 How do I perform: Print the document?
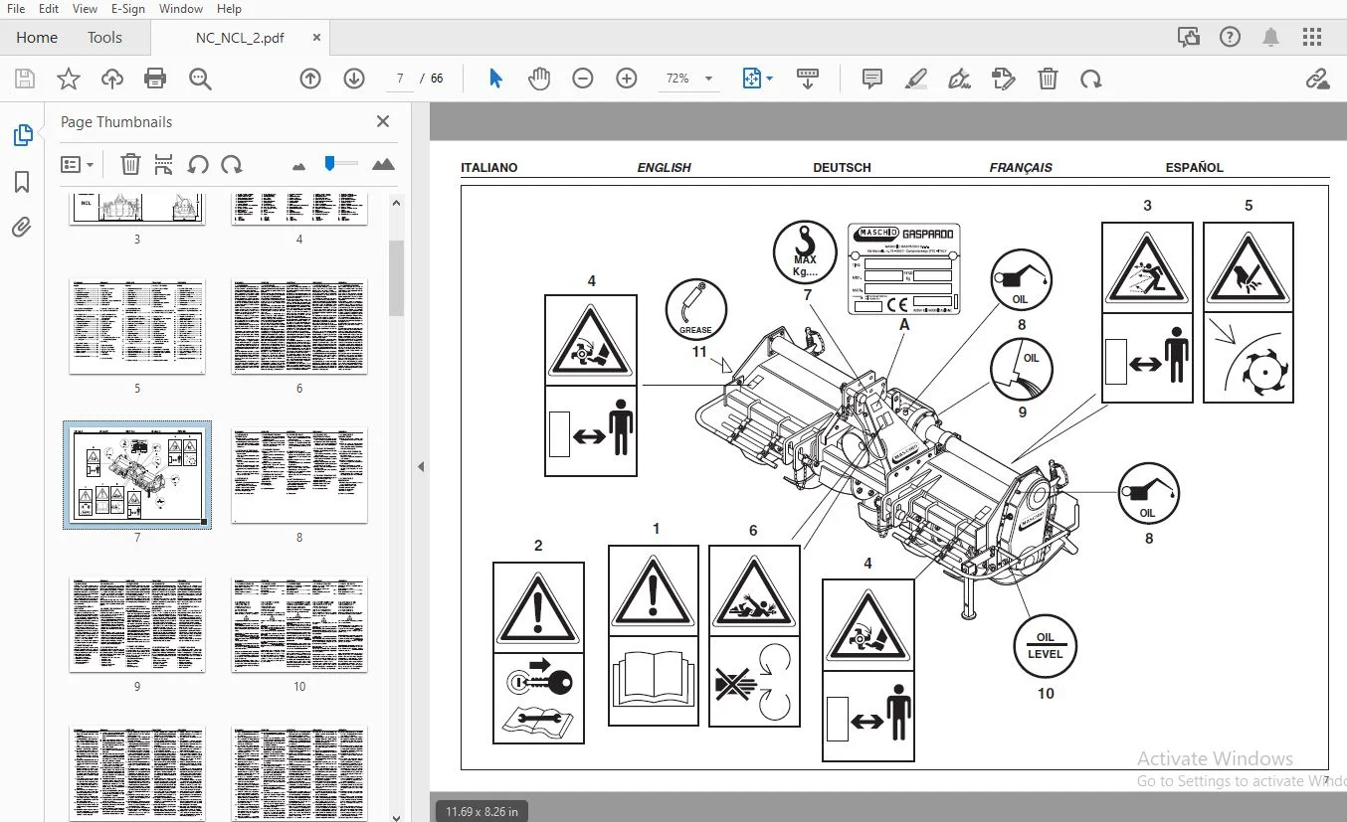[155, 80]
